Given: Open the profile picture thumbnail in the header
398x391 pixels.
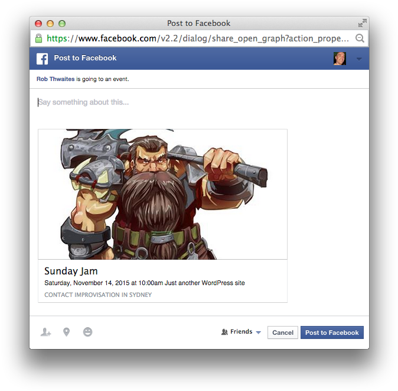Looking at the screenshot, I should click(340, 59).
